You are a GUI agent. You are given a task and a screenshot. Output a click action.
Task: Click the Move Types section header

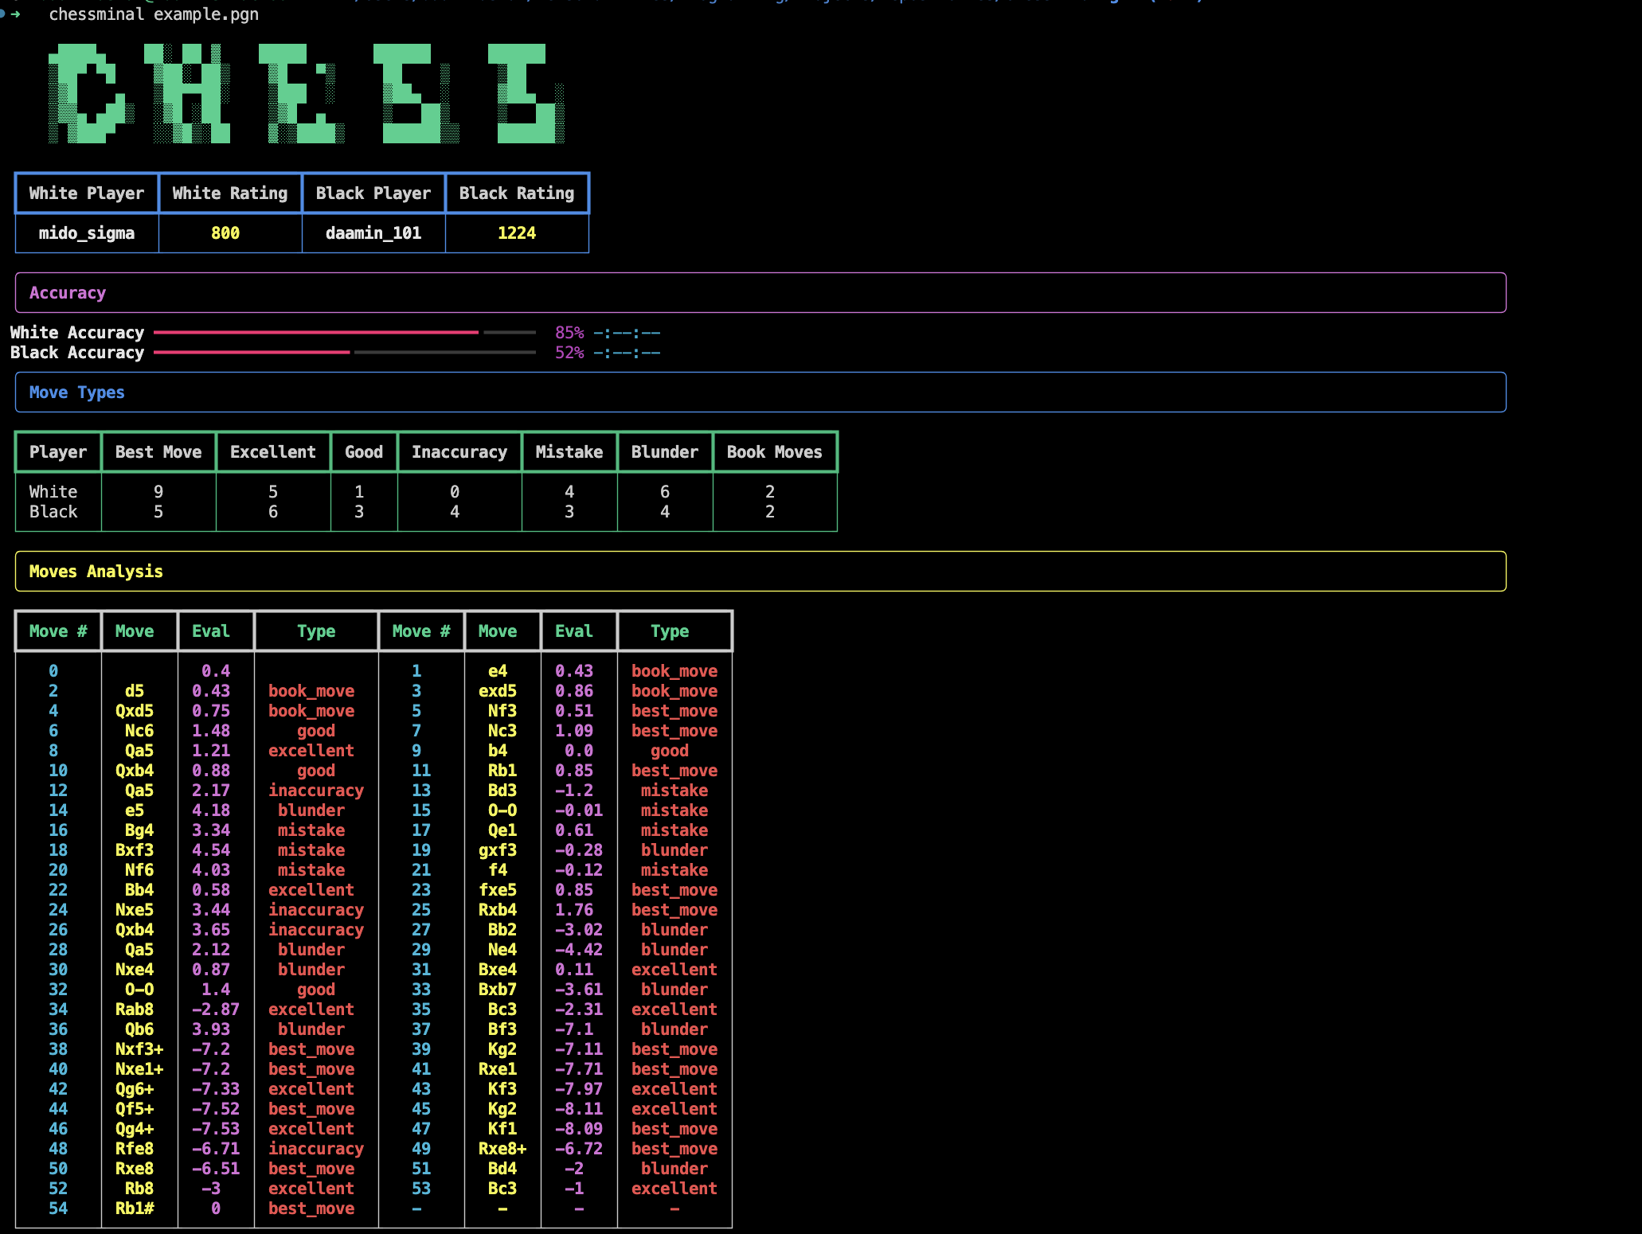click(x=760, y=392)
